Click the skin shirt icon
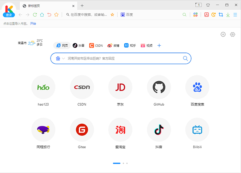This screenshot has width=241, height=173. tap(208, 5)
